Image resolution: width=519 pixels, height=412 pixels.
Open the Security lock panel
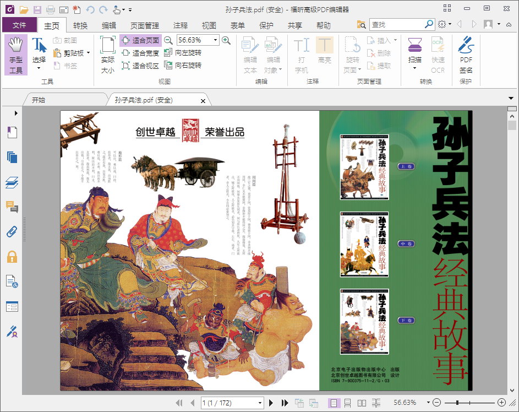(12, 256)
